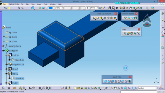
Task: Click the Thick Surface icon
Action: pos(129,18)
